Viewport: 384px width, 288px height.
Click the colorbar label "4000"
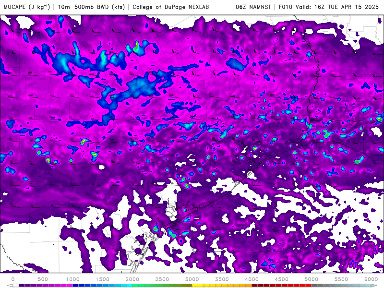pos(252,279)
